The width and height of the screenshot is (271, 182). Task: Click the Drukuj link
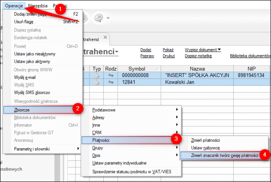pyautogui.click(x=169, y=56)
